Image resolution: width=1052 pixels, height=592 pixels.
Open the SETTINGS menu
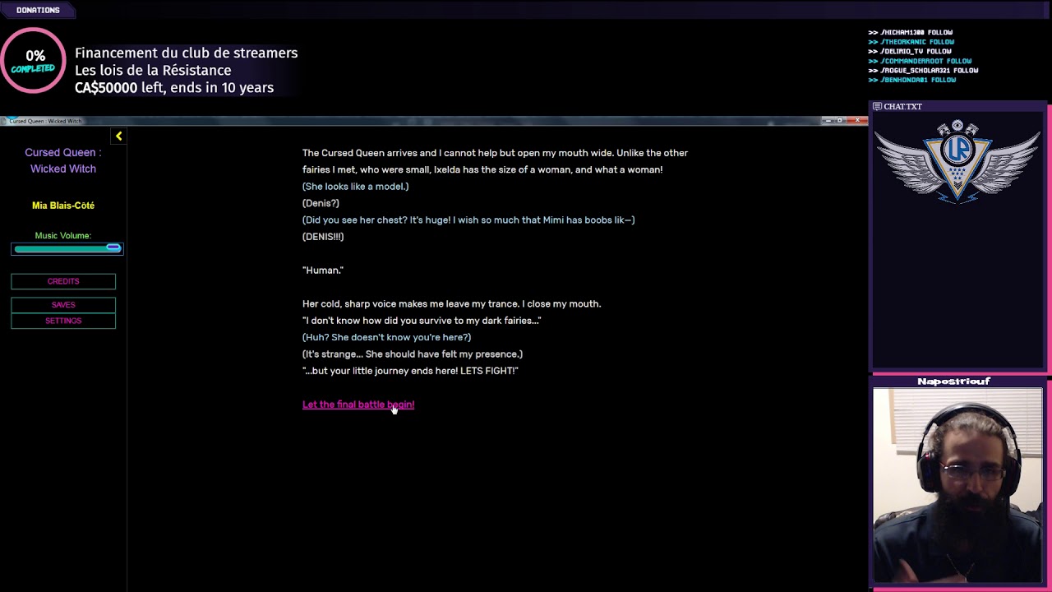click(63, 321)
